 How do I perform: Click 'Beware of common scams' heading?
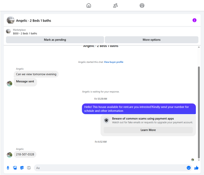(x=143, y=119)
